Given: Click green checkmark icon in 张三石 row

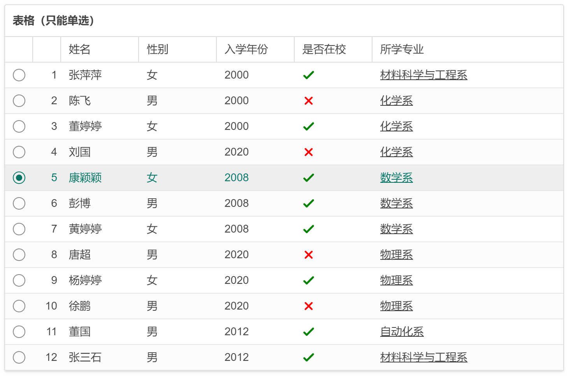Looking at the screenshot, I should 308,357.
